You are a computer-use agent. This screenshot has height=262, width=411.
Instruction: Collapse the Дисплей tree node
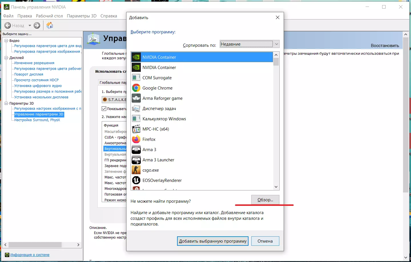click(6, 58)
